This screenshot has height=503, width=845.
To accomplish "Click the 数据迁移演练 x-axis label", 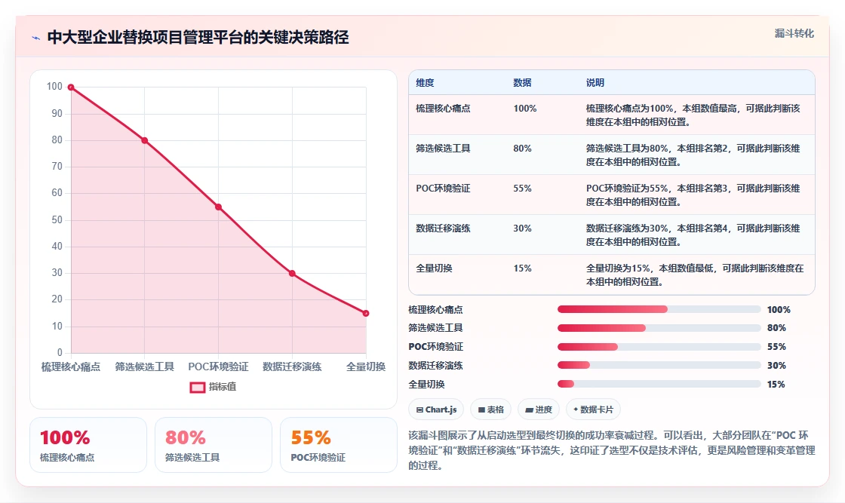I will (x=292, y=367).
